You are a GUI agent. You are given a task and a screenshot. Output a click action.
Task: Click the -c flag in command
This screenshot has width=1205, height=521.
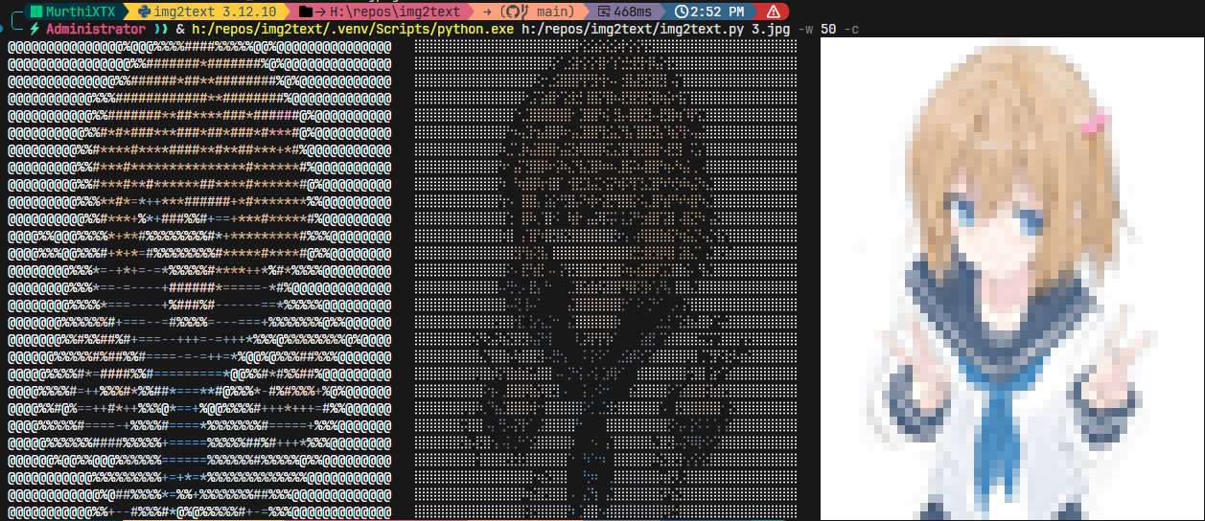pos(851,30)
